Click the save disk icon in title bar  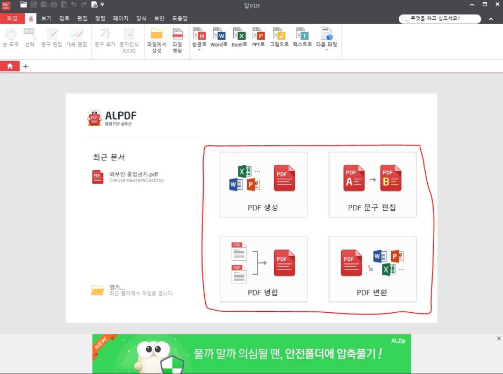(x=33, y=4)
